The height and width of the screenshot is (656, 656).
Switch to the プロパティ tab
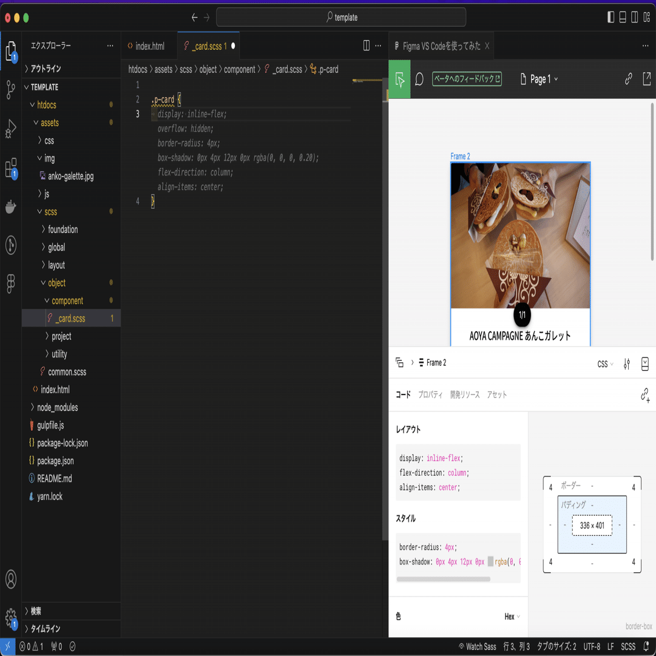(430, 394)
